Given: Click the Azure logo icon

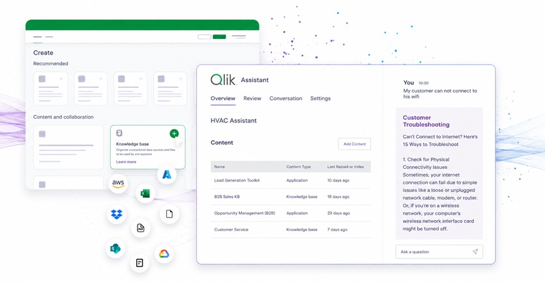Looking at the screenshot, I should point(167,175).
